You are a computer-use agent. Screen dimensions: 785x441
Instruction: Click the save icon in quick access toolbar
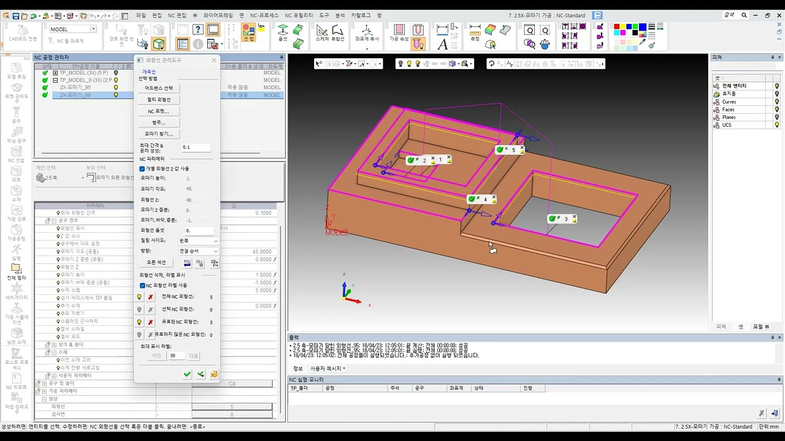point(16,15)
